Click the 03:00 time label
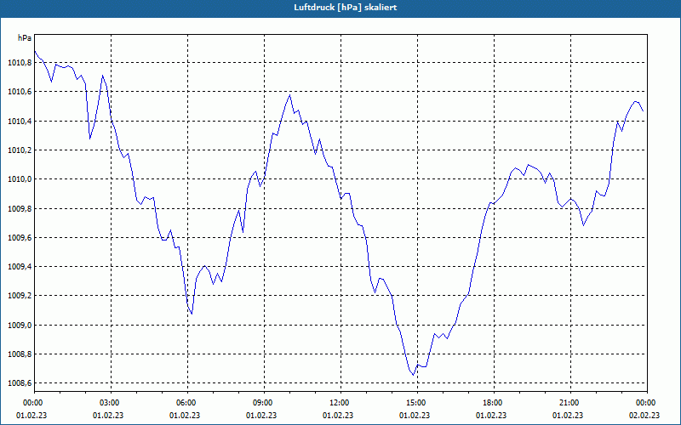The height and width of the screenshot is (425, 681). [x=111, y=403]
